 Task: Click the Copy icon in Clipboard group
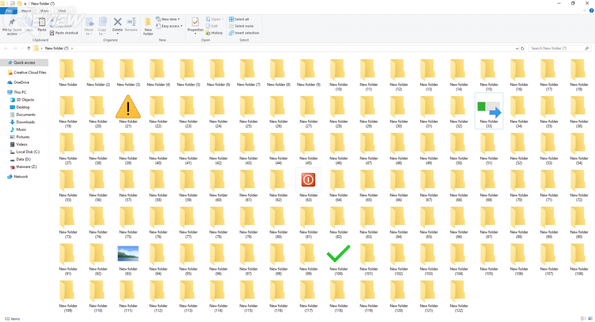[29, 22]
